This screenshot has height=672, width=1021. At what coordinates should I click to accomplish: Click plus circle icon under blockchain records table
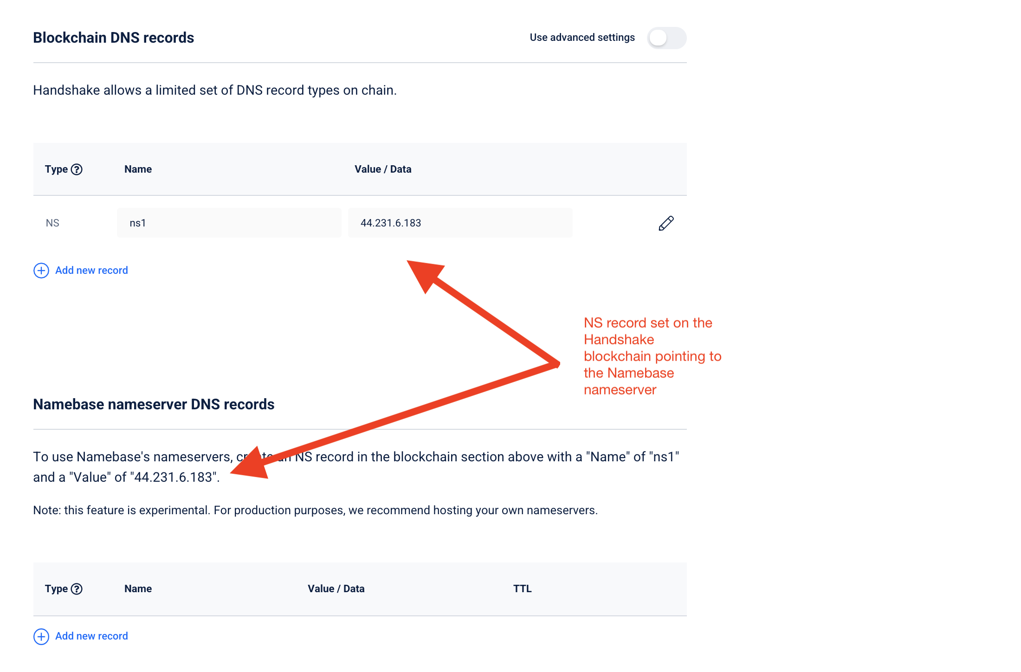pyautogui.click(x=41, y=271)
